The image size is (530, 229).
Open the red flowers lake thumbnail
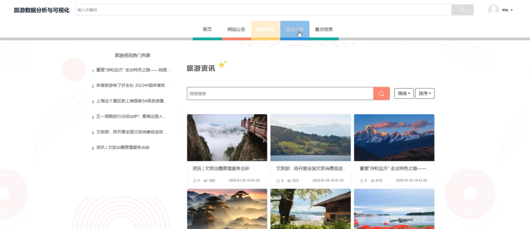tap(394, 209)
